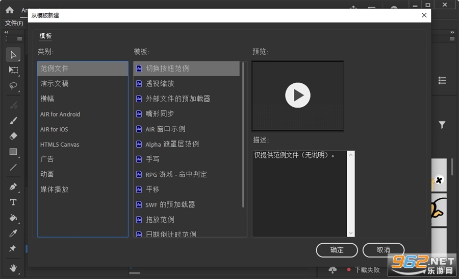Open the right panel options menu
Viewport: 459px width, 279px height.
point(452,39)
